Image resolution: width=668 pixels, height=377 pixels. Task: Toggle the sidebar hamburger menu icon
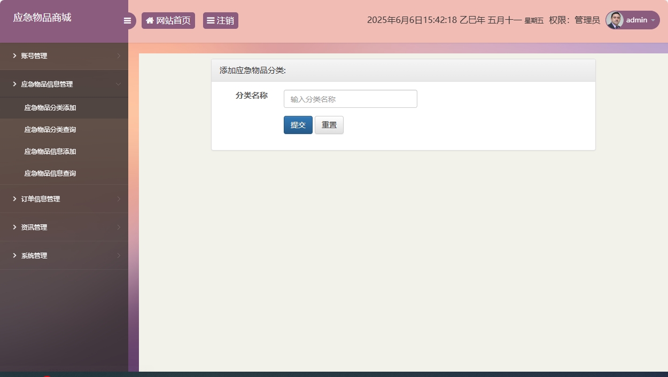click(127, 21)
